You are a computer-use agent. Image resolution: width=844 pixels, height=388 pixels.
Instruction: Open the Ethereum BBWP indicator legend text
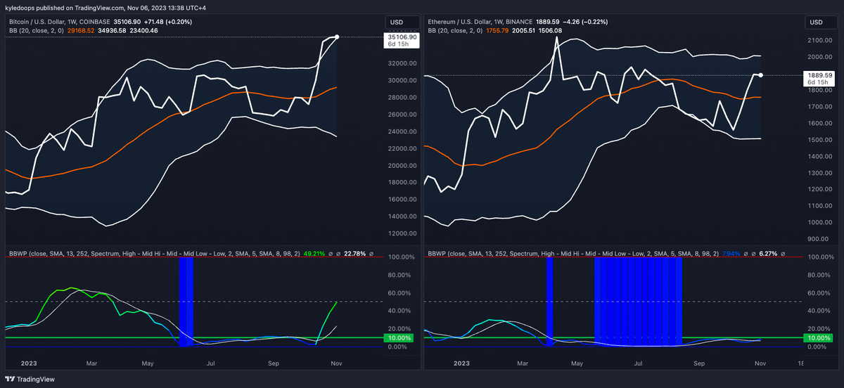pos(573,253)
